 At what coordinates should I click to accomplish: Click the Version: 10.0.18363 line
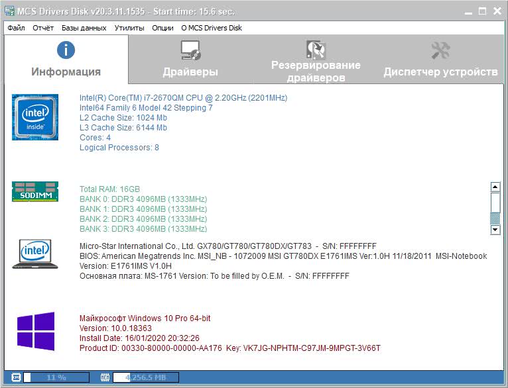(115, 328)
